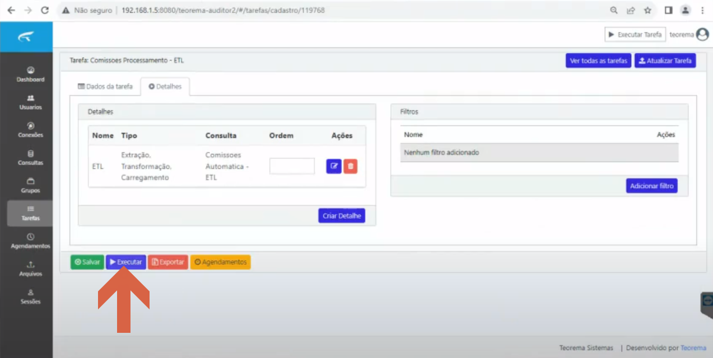Open the Usuarios sidebar section

pyautogui.click(x=30, y=102)
